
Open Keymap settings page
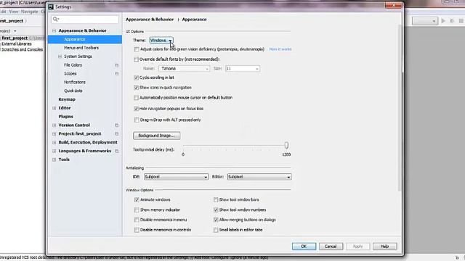click(67, 99)
